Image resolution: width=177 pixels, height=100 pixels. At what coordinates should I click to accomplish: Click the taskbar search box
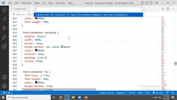(x=28, y=97)
